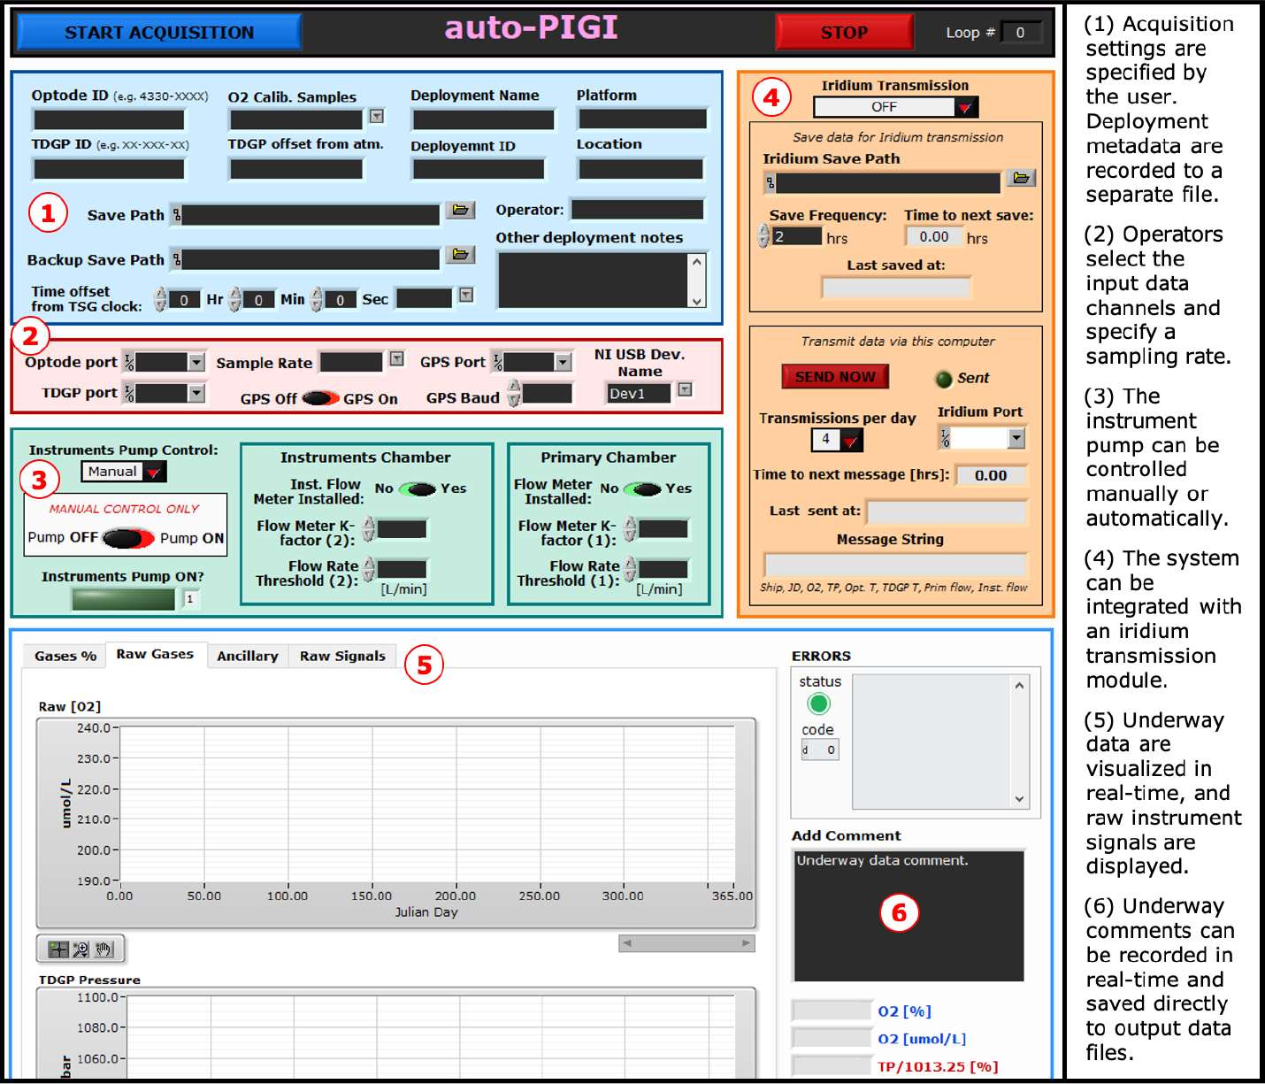Image resolution: width=1265 pixels, height=1084 pixels.
Task: Click the Iridium Save Path text field
Action: point(888,182)
